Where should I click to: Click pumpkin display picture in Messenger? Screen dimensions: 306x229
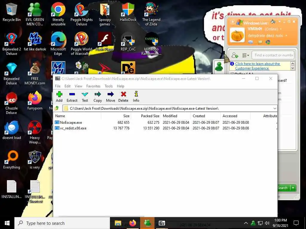tap(237, 35)
